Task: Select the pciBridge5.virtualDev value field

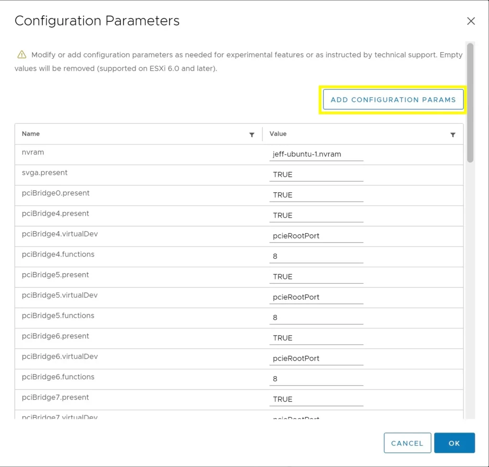Action: [x=316, y=297]
